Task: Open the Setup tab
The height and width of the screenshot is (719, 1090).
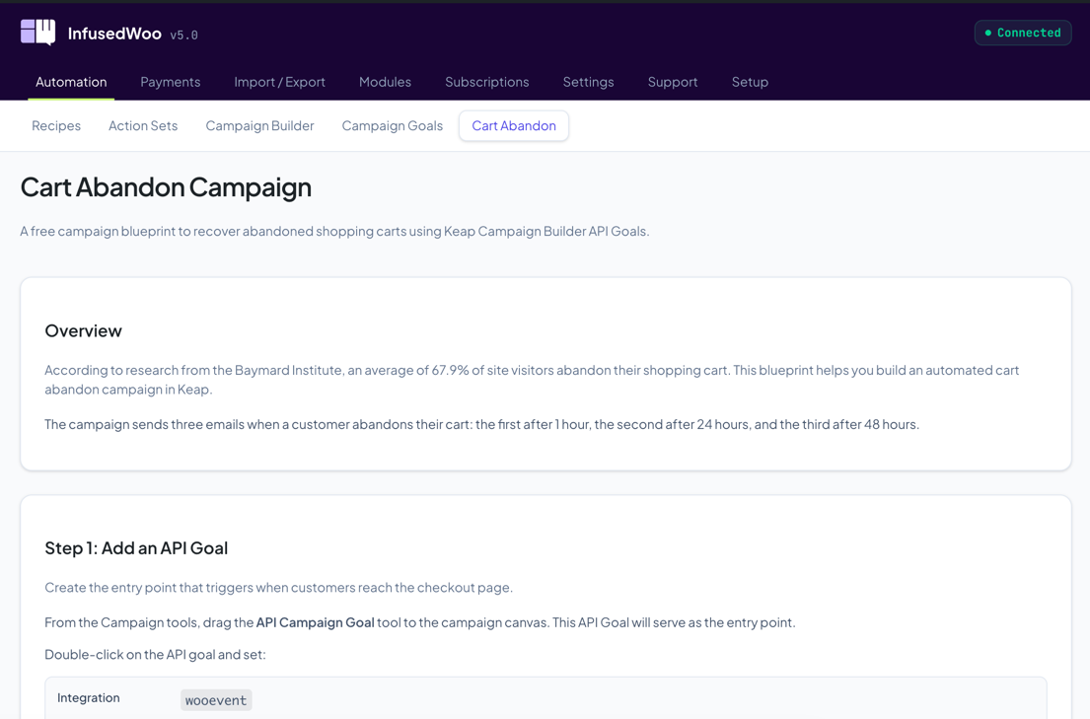Action: pyautogui.click(x=750, y=82)
